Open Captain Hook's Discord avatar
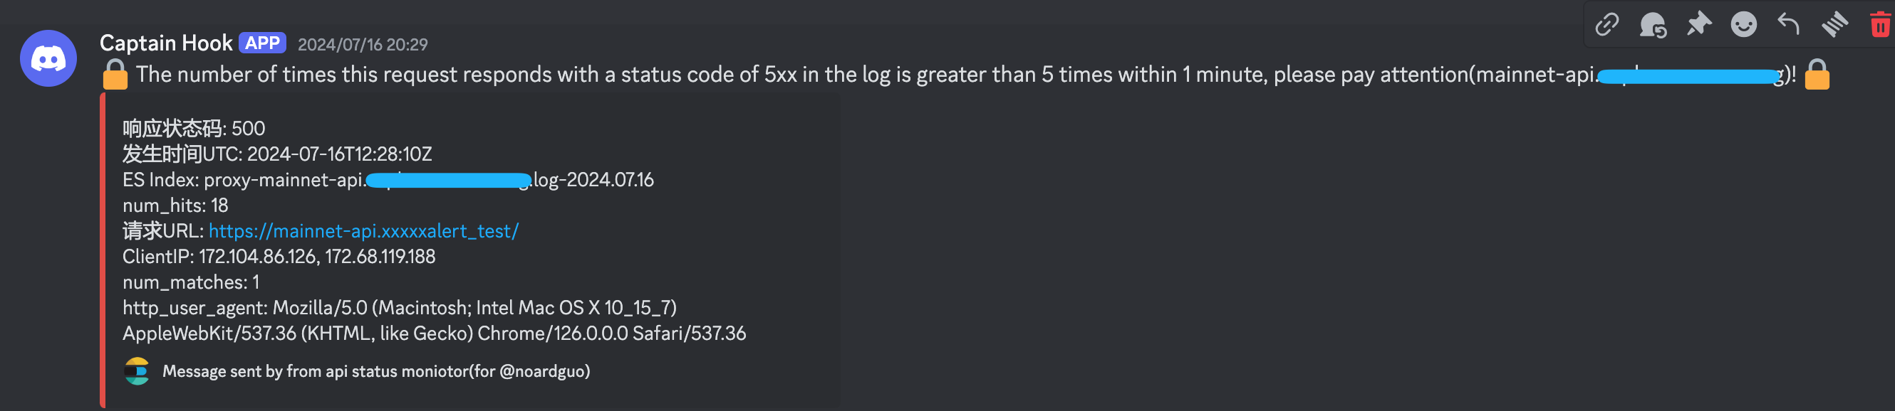 point(48,59)
